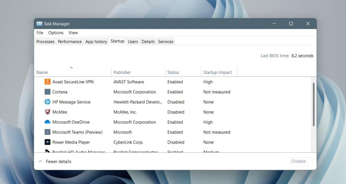Screen dimensions: 346x184
Task: Switch to the App history tab
Action: click(x=96, y=41)
